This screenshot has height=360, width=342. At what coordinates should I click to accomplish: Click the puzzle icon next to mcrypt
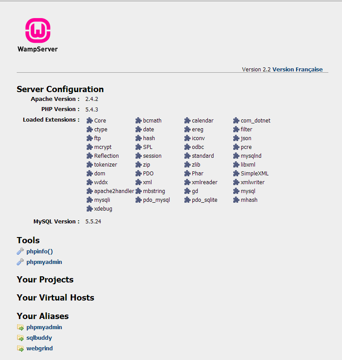(x=89, y=147)
